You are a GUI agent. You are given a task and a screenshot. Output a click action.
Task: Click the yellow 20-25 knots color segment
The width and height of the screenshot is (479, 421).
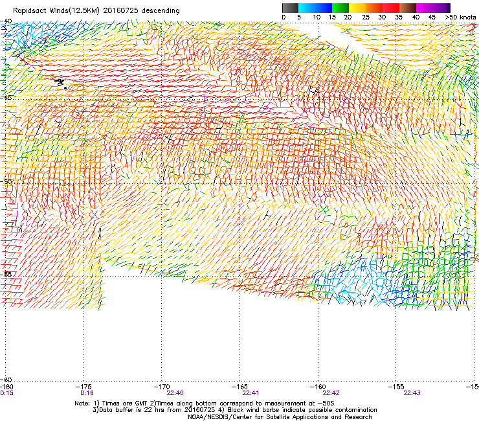click(x=357, y=8)
